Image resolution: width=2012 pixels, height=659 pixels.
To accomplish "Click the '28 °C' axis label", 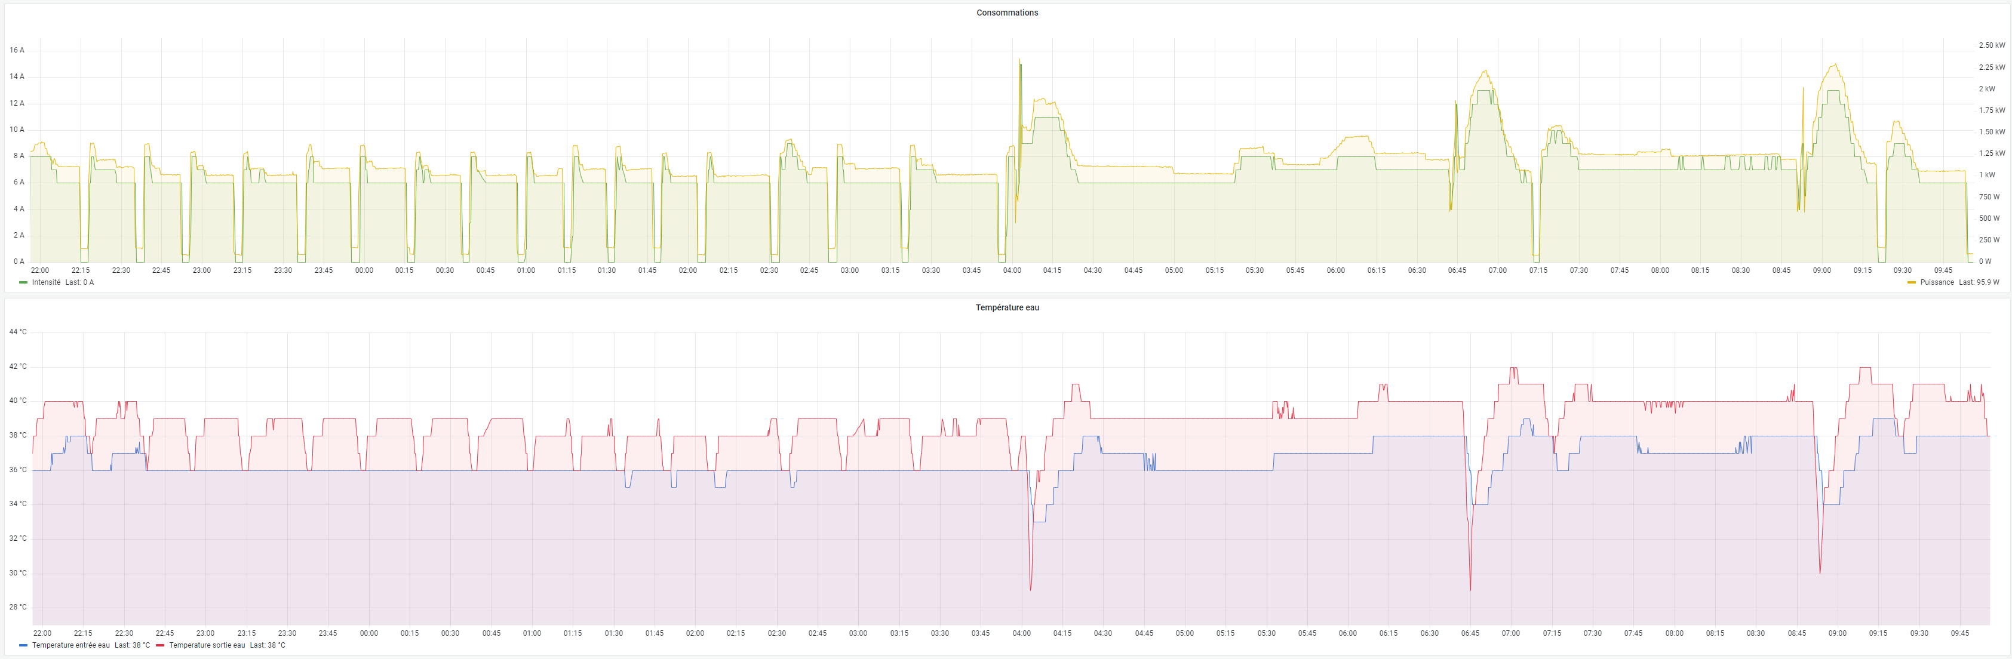I will pos(18,608).
